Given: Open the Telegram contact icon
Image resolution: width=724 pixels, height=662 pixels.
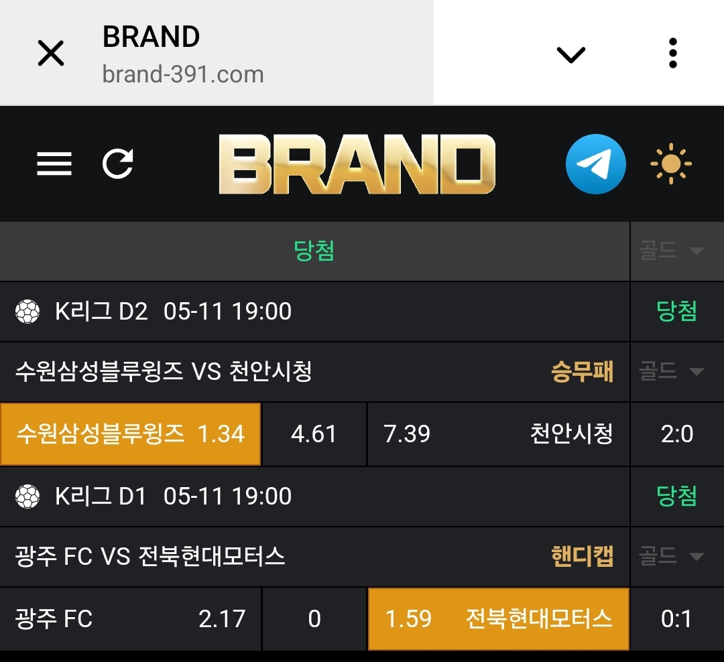Looking at the screenshot, I should tap(596, 164).
